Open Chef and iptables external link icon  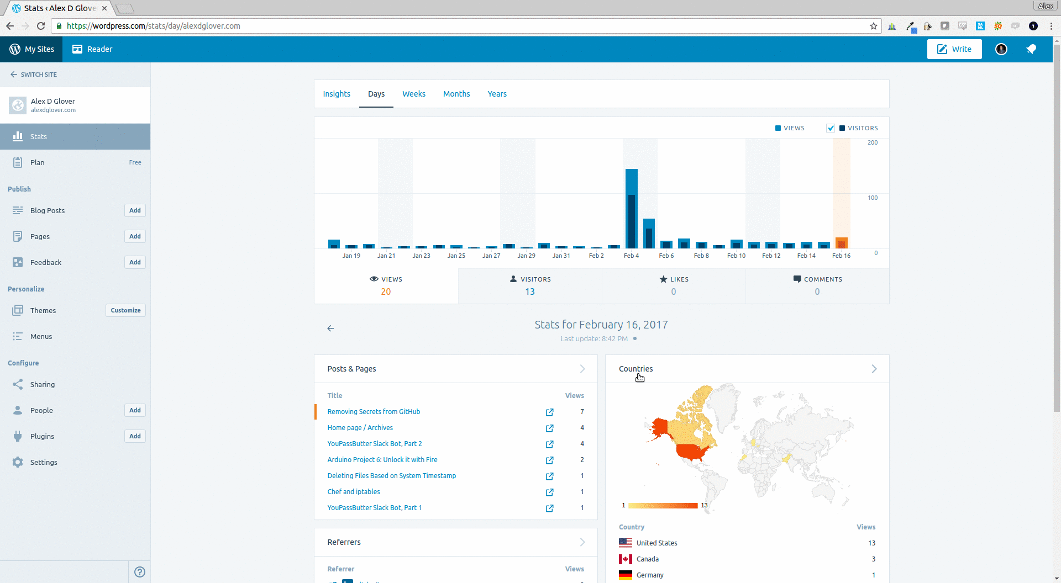(549, 492)
